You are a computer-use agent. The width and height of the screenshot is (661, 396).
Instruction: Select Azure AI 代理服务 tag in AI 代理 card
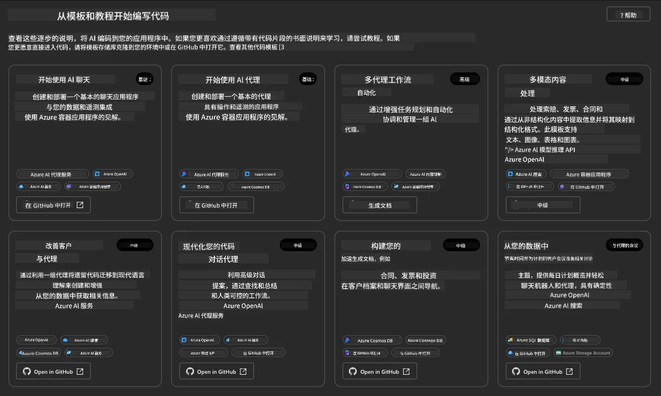tap(208, 174)
